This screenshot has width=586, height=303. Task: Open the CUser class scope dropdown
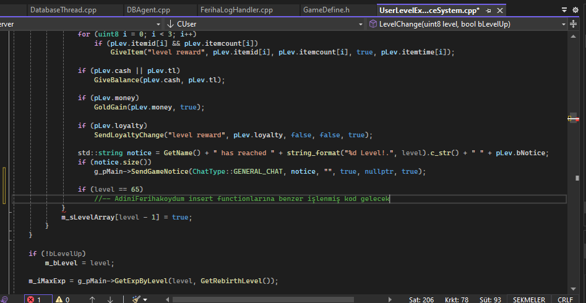(x=265, y=24)
